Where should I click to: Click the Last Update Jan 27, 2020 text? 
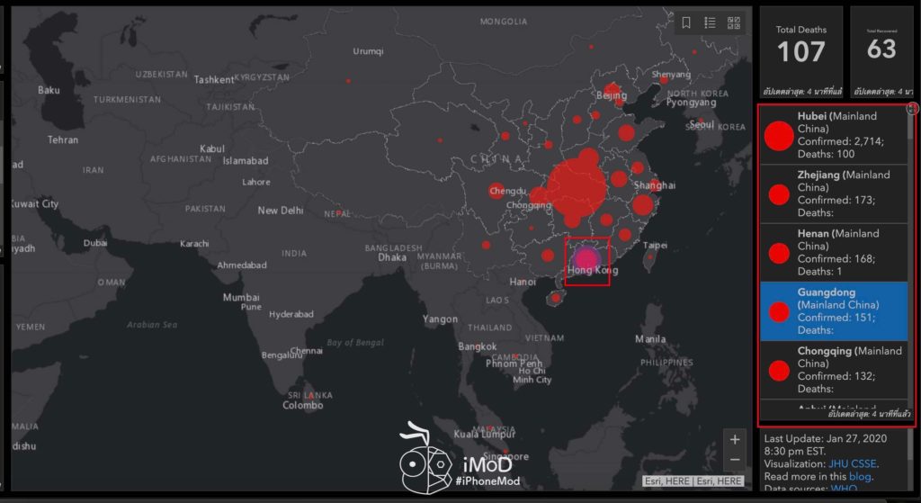[826, 439]
